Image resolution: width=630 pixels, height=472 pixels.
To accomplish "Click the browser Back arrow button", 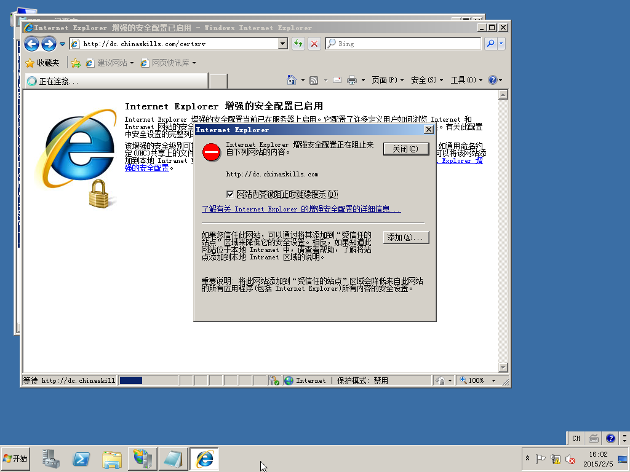I will 32,44.
